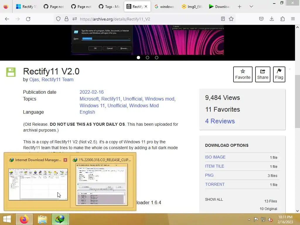Click the Run dialog screenshot preview
Viewport: 300px width, 225px height.
coord(148,40)
